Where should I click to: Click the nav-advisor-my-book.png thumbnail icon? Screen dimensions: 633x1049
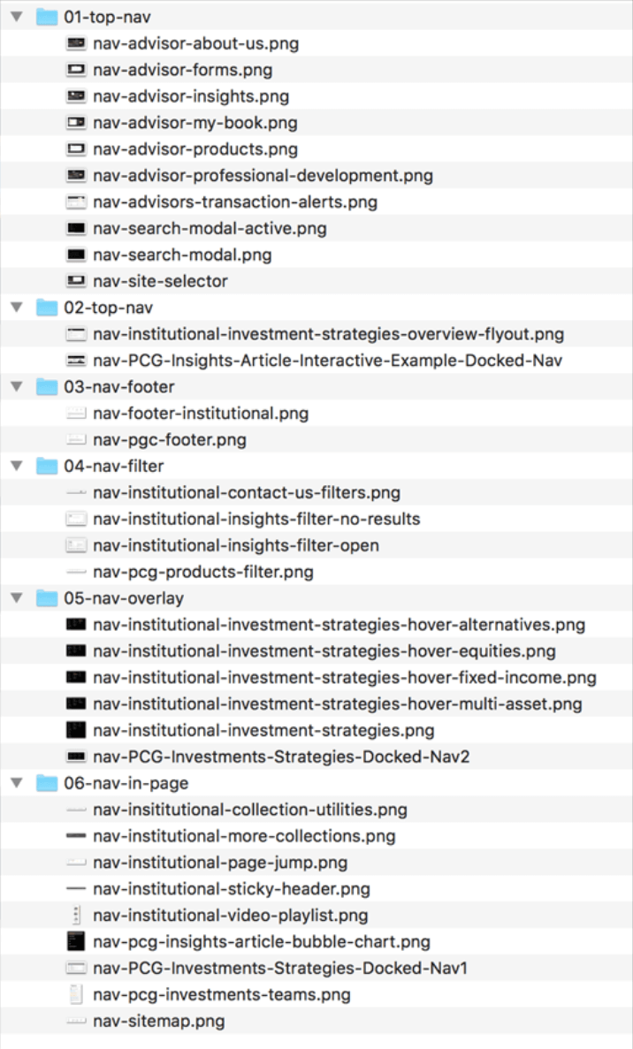pyautogui.click(x=74, y=122)
